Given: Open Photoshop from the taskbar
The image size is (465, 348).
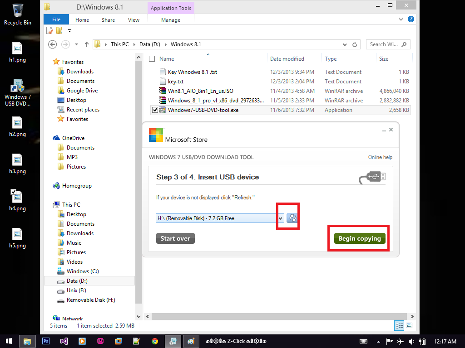Looking at the screenshot, I should tap(46, 341).
